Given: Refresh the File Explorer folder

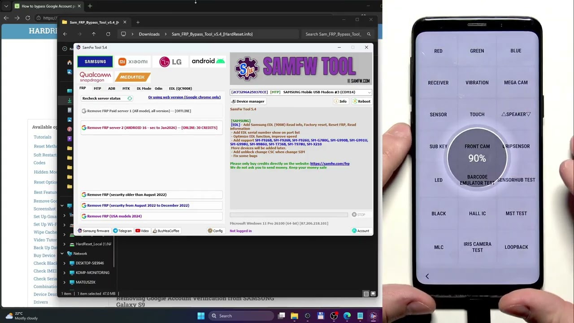Looking at the screenshot, I should coord(108,34).
